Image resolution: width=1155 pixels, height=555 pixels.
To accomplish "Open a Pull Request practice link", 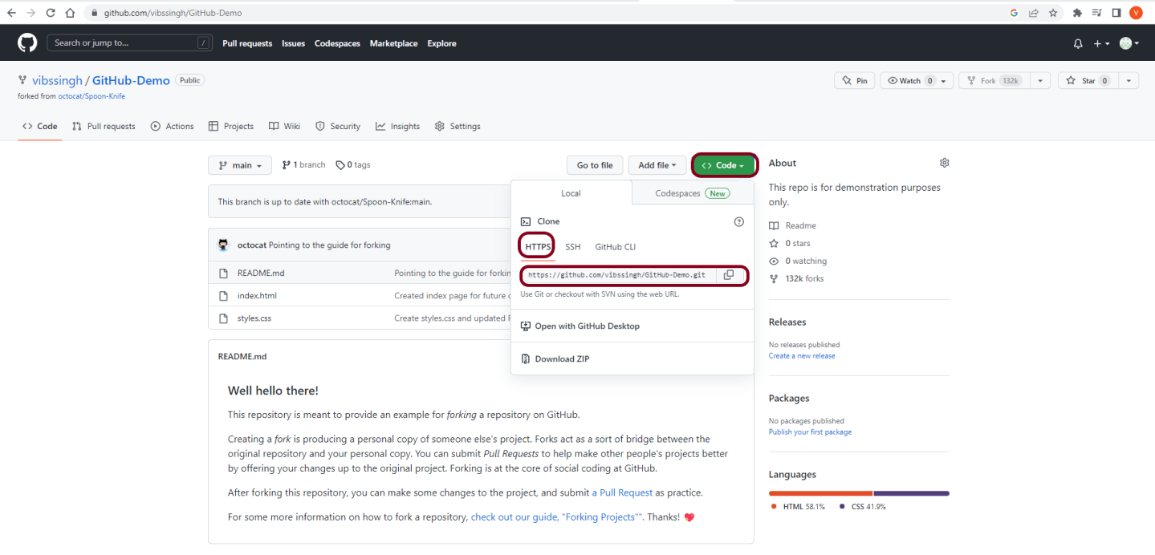I will (622, 492).
